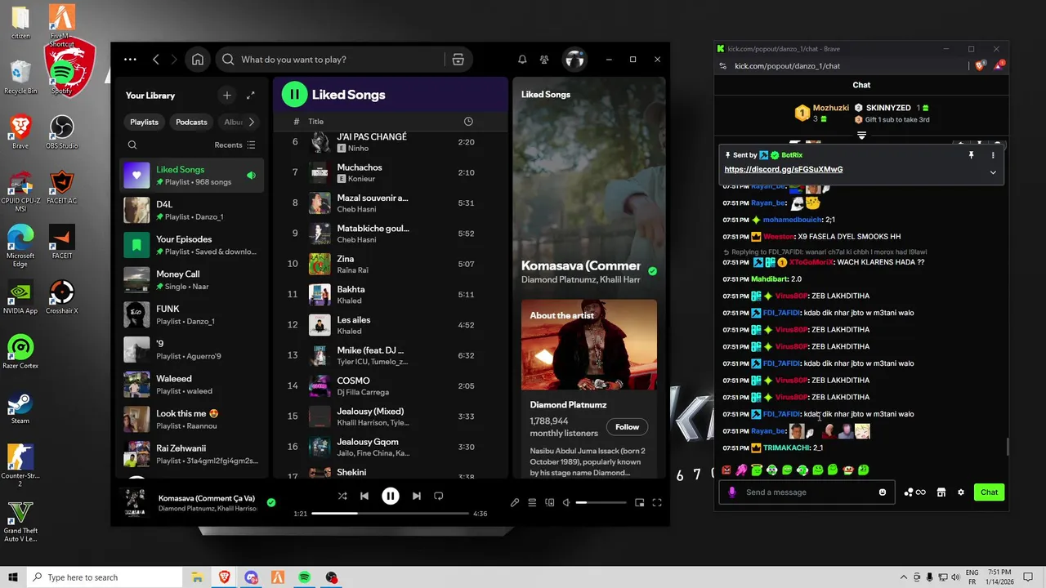Toggle repeat mode

[x=439, y=496]
